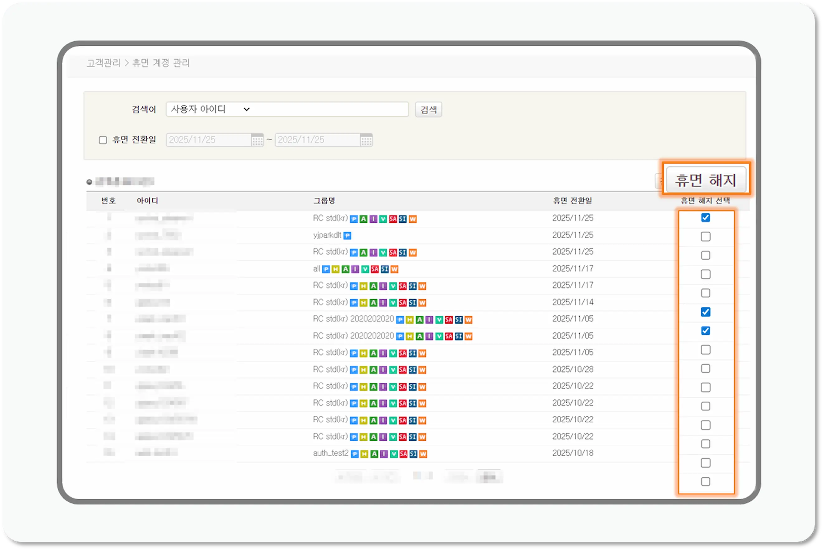Click the 휴면 계정 관리 breadcrumb item
Screen dimensions: 823x550
tap(161, 63)
